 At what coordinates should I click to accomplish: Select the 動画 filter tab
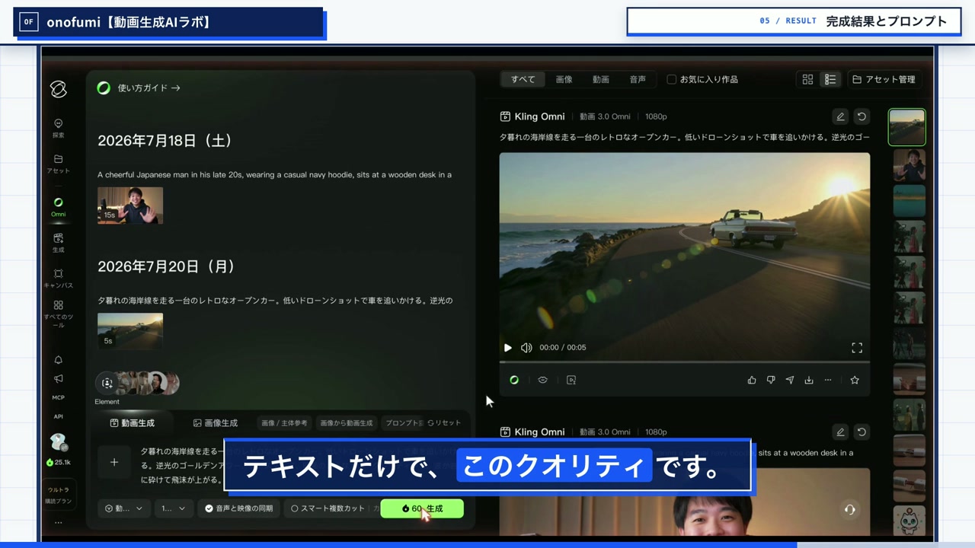click(x=601, y=79)
